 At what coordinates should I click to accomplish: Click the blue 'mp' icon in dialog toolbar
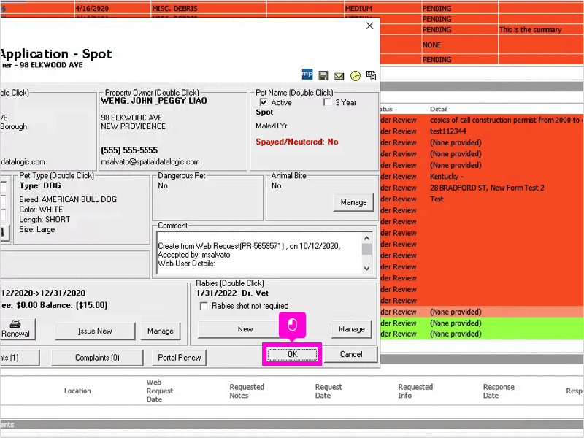click(x=307, y=74)
